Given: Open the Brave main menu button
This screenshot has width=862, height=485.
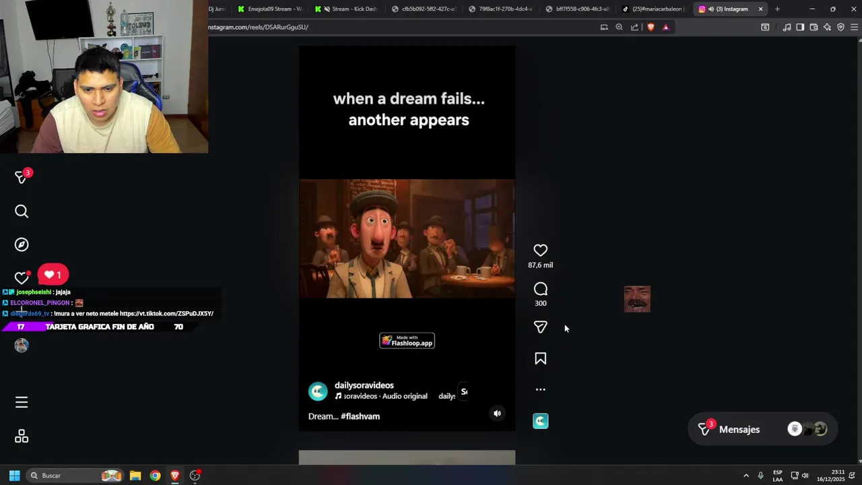Looking at the screenshot, I should [855, 27].
